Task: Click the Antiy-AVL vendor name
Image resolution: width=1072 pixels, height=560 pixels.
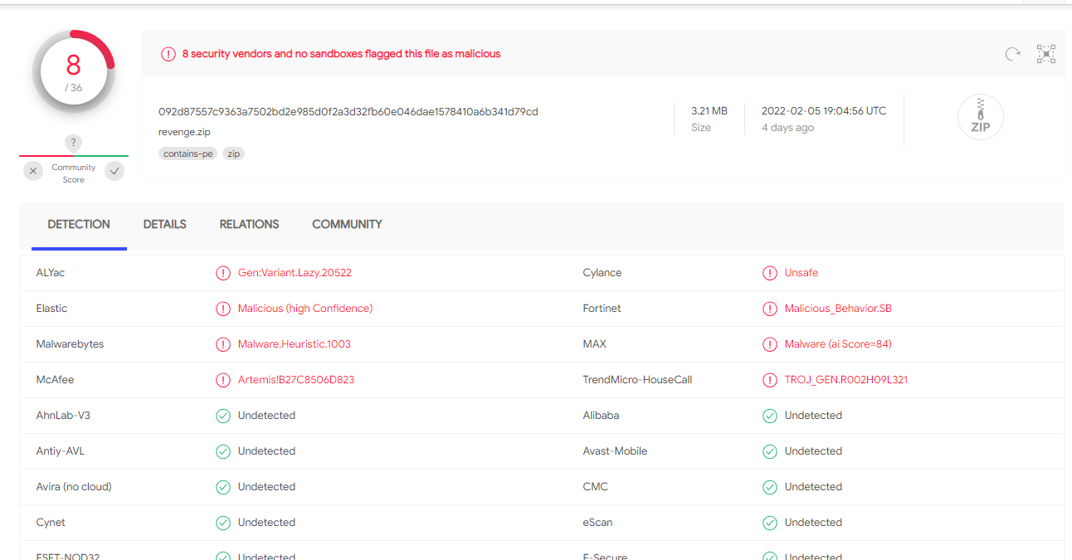Action: 61,451
